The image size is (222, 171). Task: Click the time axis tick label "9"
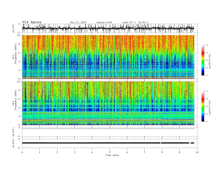coord(179,152)
